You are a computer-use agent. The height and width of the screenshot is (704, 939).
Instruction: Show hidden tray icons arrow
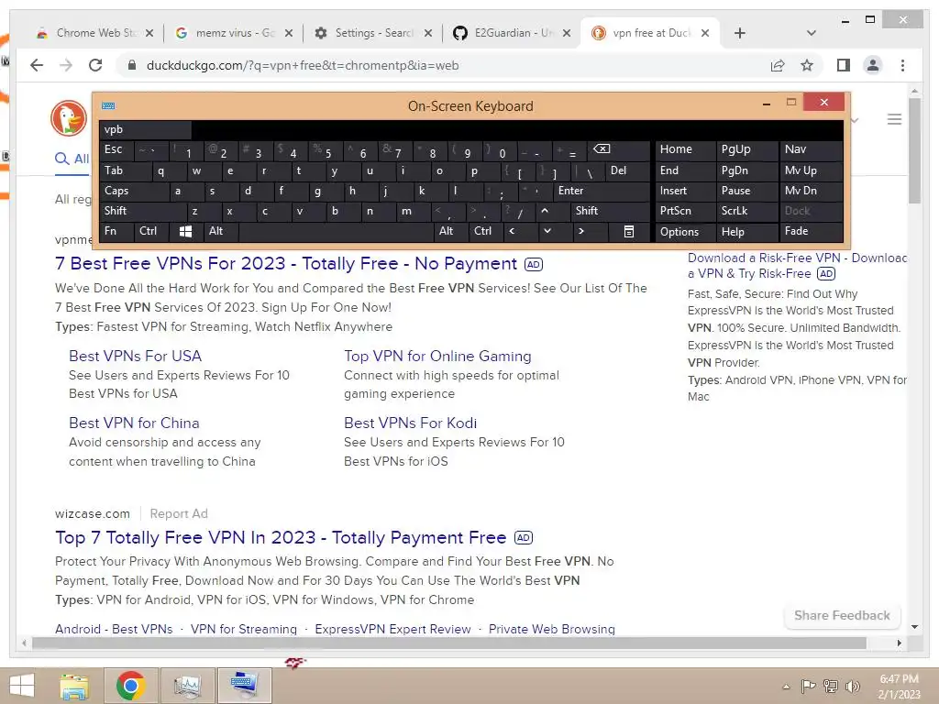(786, 687)
